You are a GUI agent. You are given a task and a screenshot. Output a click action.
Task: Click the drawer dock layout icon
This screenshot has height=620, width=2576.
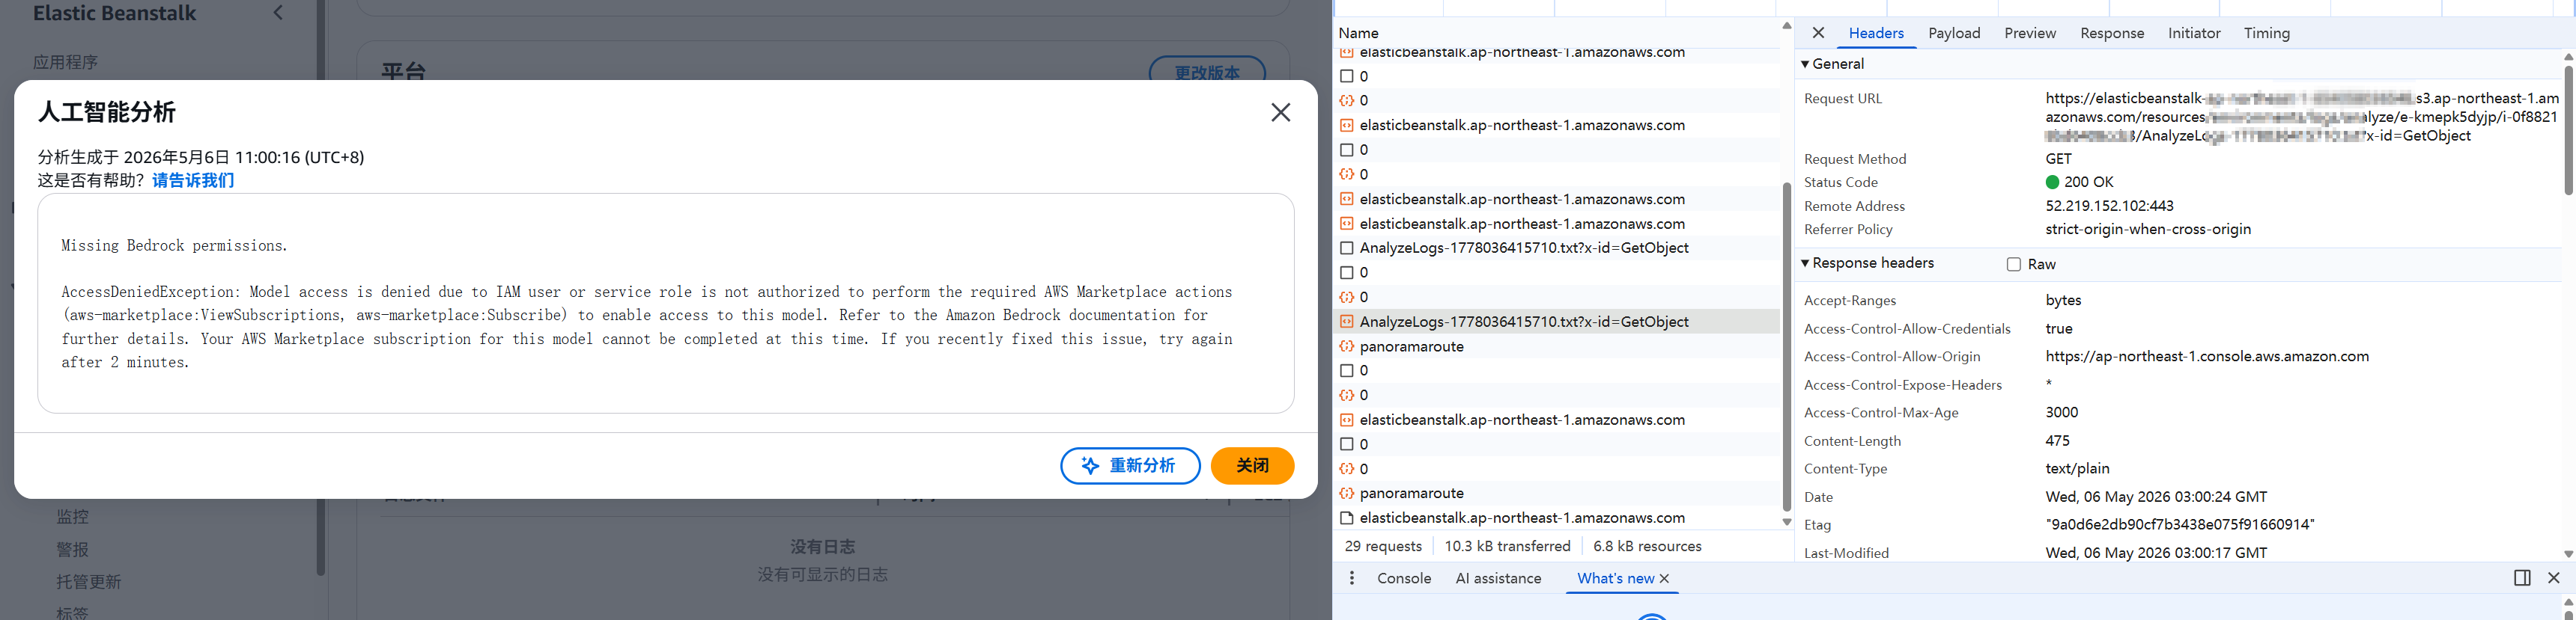click(x=2522, y=578)
